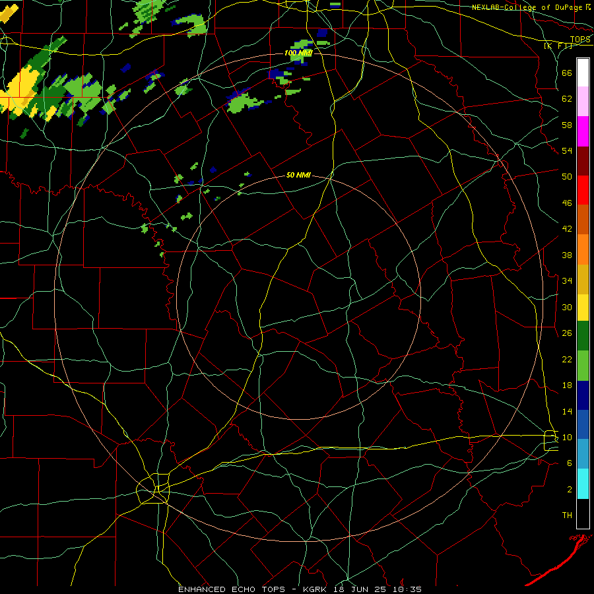The image size is (594, 594).
Task: Click the 10:35 timestamp in caption
Action: tap(407, 589)
